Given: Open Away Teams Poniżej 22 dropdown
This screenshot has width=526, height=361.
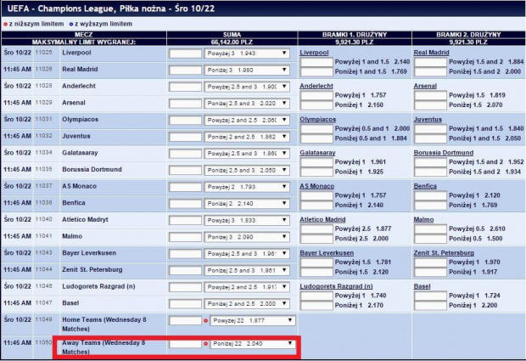Looking at the screenshot, I should pyautogui.click(x=253, y=343).
